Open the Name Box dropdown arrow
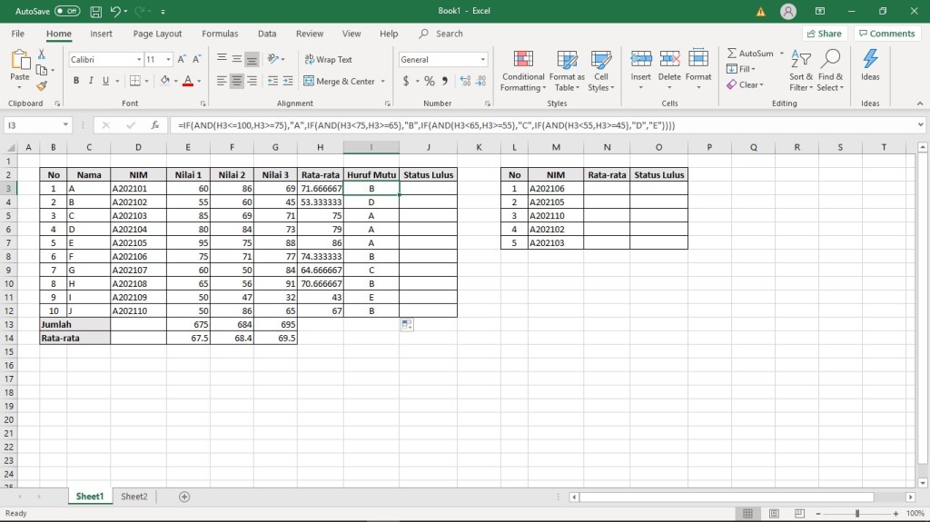Screen dimensions: 930x522 [66, 125]
